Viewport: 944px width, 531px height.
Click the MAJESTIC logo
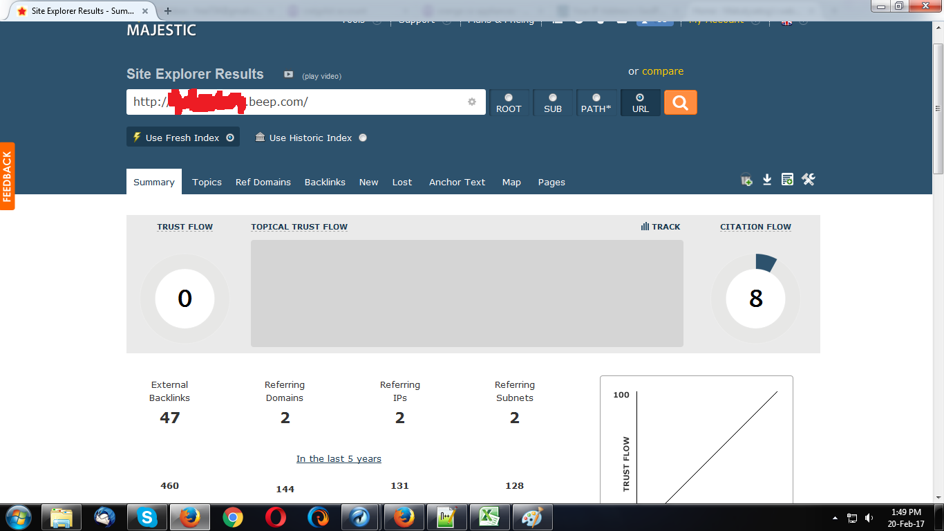point(162,30)
